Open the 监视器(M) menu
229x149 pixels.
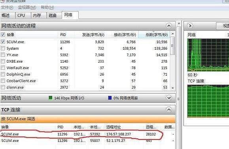pyautogui.click(x=27, y=7)
